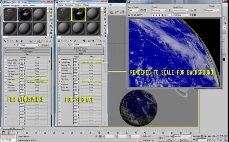Image resolution: width=229 pixels, height=142 pixels.
Task: Open Material menu in Material Editor 01
Action: point(6,6)
